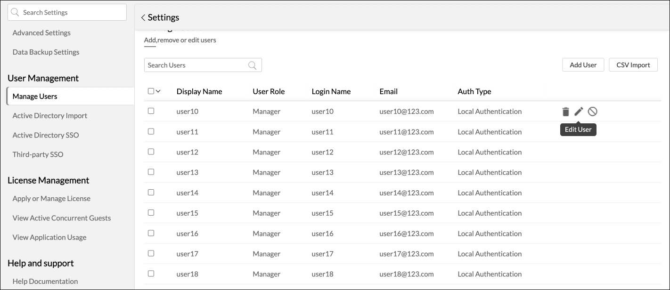Open View Active Concurrent Guests
The height and width of the screenshot is (290, 670).
(62, 218)
